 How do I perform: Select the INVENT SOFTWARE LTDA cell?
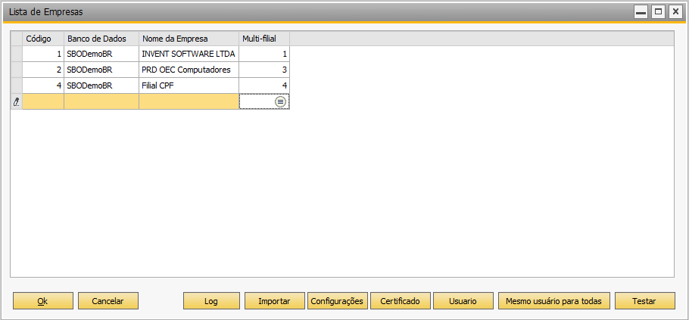pos(189,54)
